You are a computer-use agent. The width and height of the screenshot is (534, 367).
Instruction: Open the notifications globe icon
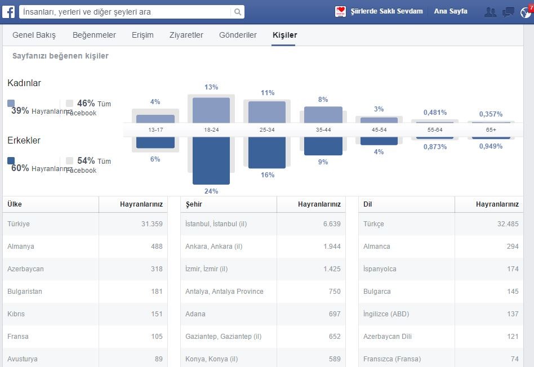(x=526, y=12)
